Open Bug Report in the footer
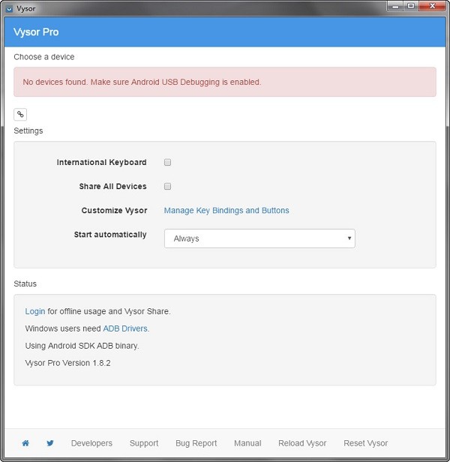 pyautogui.click(x=196, y=443)
